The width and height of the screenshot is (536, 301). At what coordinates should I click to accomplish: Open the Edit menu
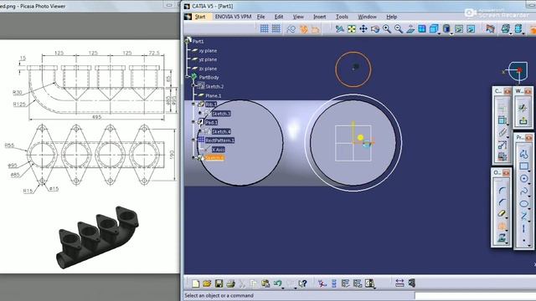coord(279,17)
